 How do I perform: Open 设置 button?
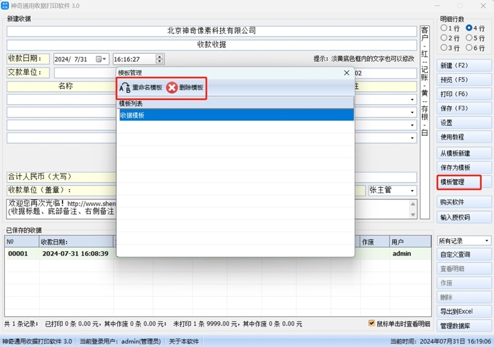[x=464, y=122]
